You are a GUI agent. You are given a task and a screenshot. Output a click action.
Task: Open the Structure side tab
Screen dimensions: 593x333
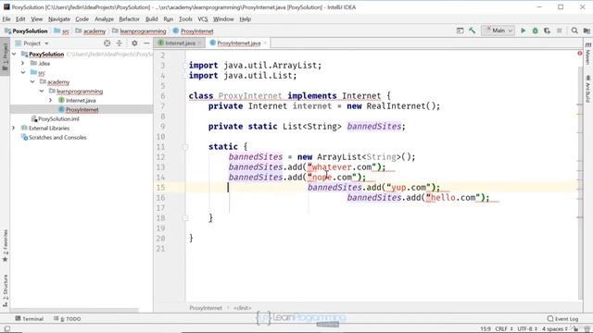pyautogui.click(x=5, y=290)
